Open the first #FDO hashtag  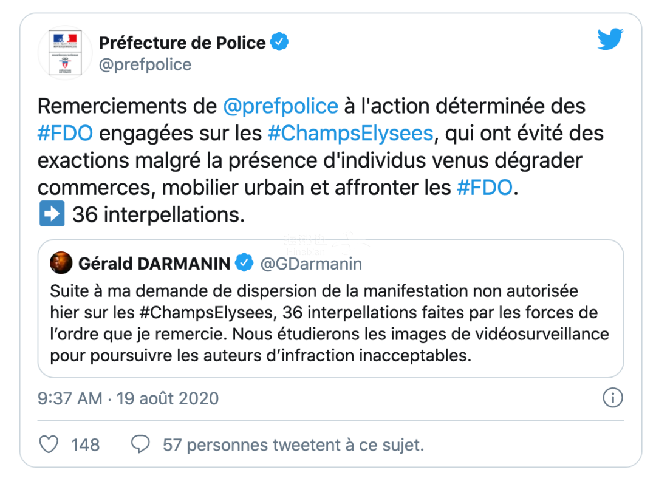click(x=65, y=133)
